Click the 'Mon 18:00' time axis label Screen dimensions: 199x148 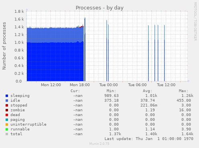80,85
